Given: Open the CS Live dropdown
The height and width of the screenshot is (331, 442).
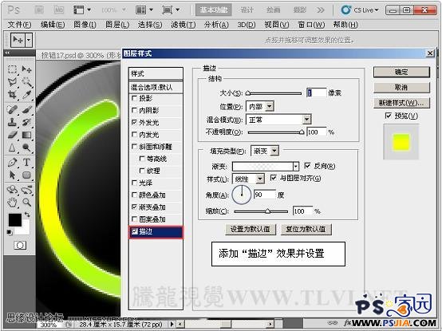Looking at the screenshot, I should point(360,10).
